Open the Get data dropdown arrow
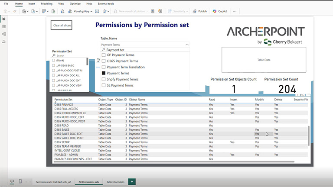 (x=28, y=11)
